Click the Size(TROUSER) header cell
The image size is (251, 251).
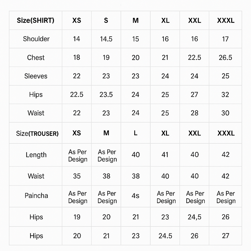point(37,133)
